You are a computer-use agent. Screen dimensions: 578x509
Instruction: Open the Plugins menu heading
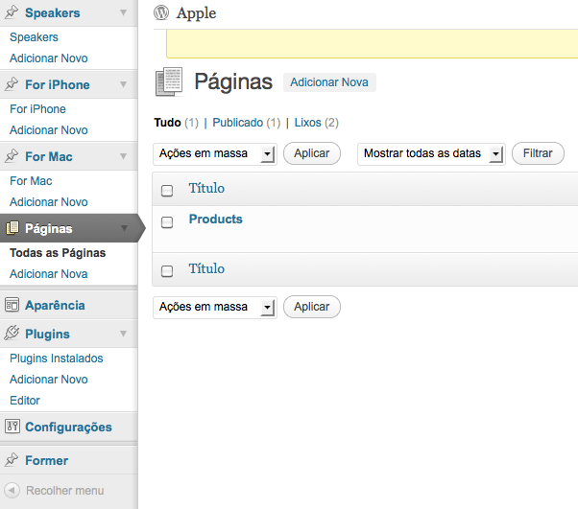point(48,334)
